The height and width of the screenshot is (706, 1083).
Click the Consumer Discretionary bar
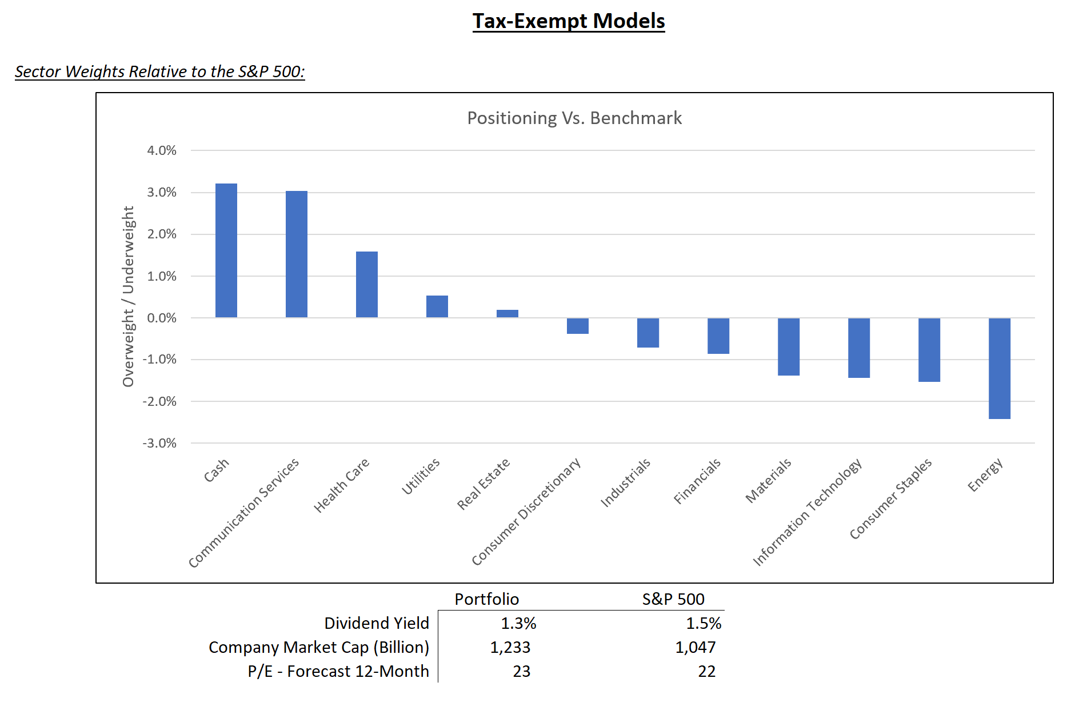click(577, 326)
